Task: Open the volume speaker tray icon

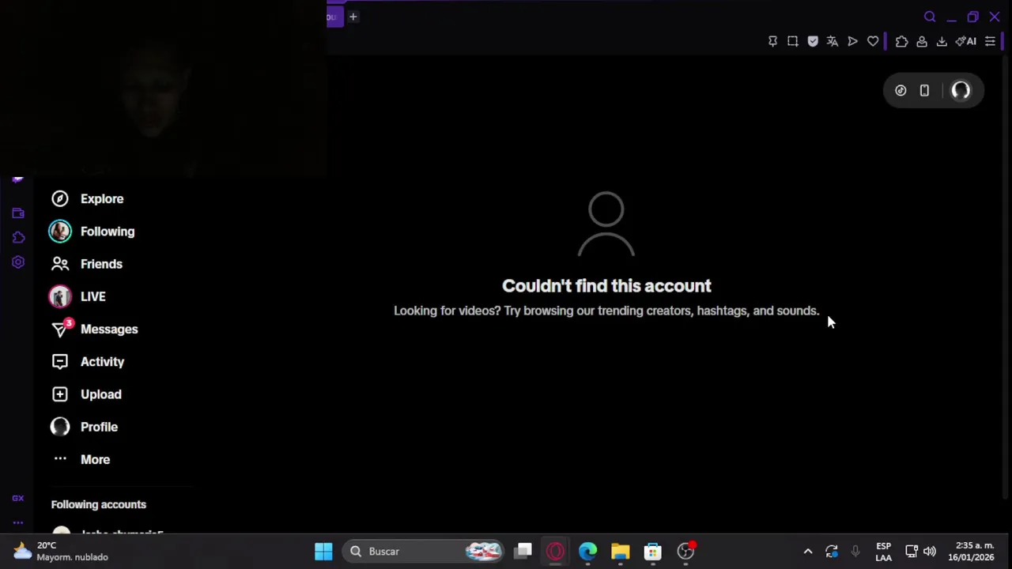Action: [x=930, y=552]
